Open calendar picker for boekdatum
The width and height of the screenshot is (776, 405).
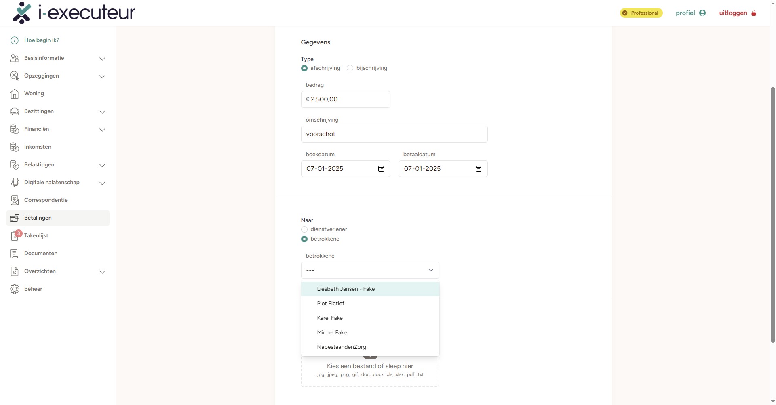tap(381, 169)
